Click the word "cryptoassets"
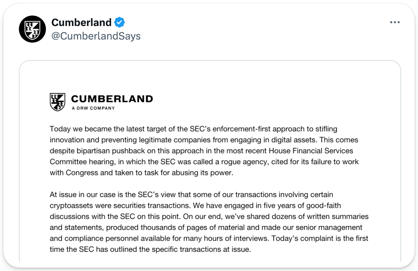This screenshot has width=418, height=271. pos(68,205)
